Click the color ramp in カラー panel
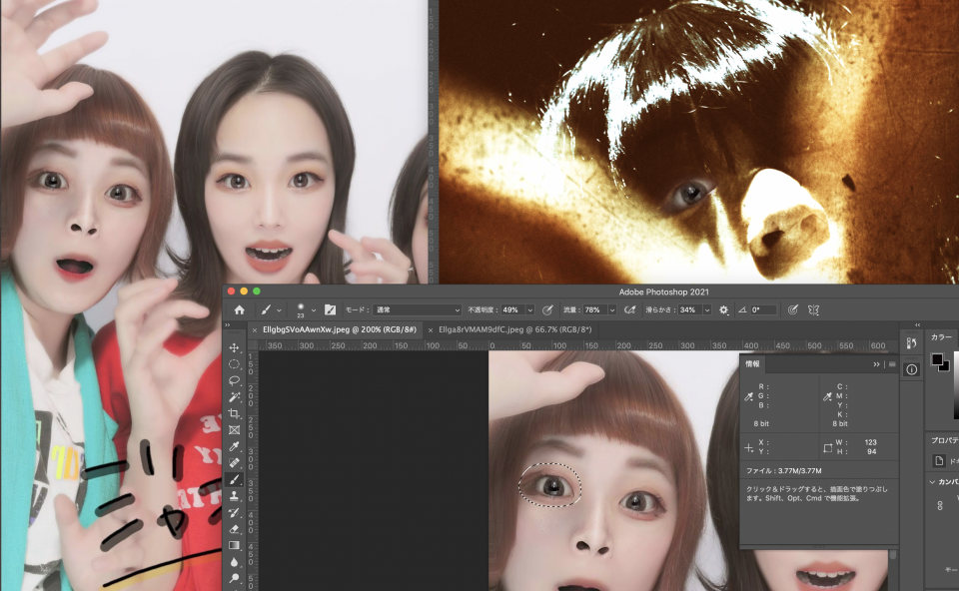This screenshot has width=959, height=591. (956, 385)
